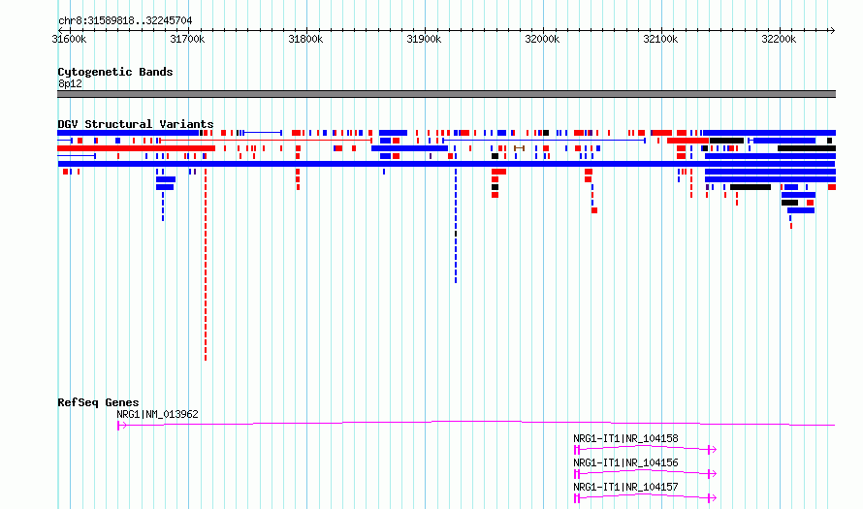Select the NR_104156 transcript end arrow
This screenshot has height=509, width=863.
[712, 474]
